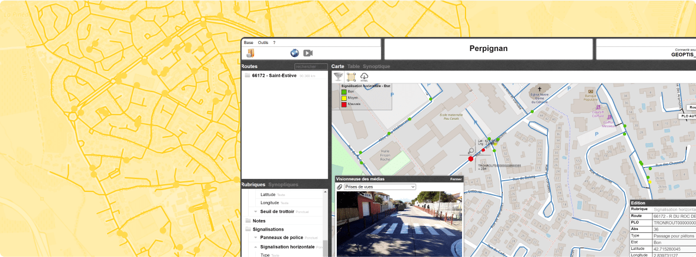Open the Base menu
Image resolution: width=696 pixels, height=257 pixels.
249,43
